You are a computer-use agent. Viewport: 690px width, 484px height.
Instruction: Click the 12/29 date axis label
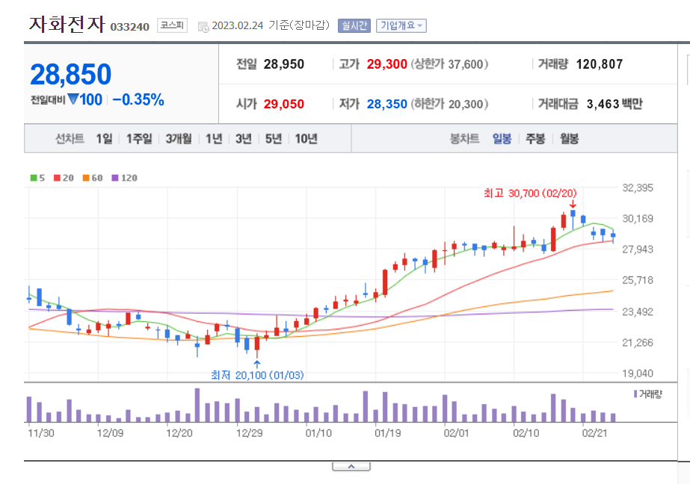point(249,433)
